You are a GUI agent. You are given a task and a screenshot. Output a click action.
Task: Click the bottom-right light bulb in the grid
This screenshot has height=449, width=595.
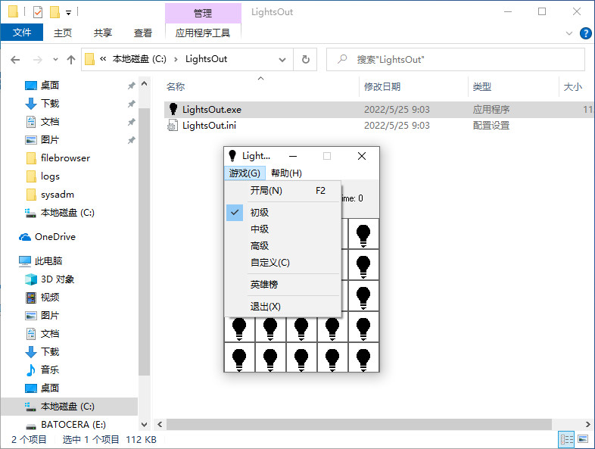(363, 357)
